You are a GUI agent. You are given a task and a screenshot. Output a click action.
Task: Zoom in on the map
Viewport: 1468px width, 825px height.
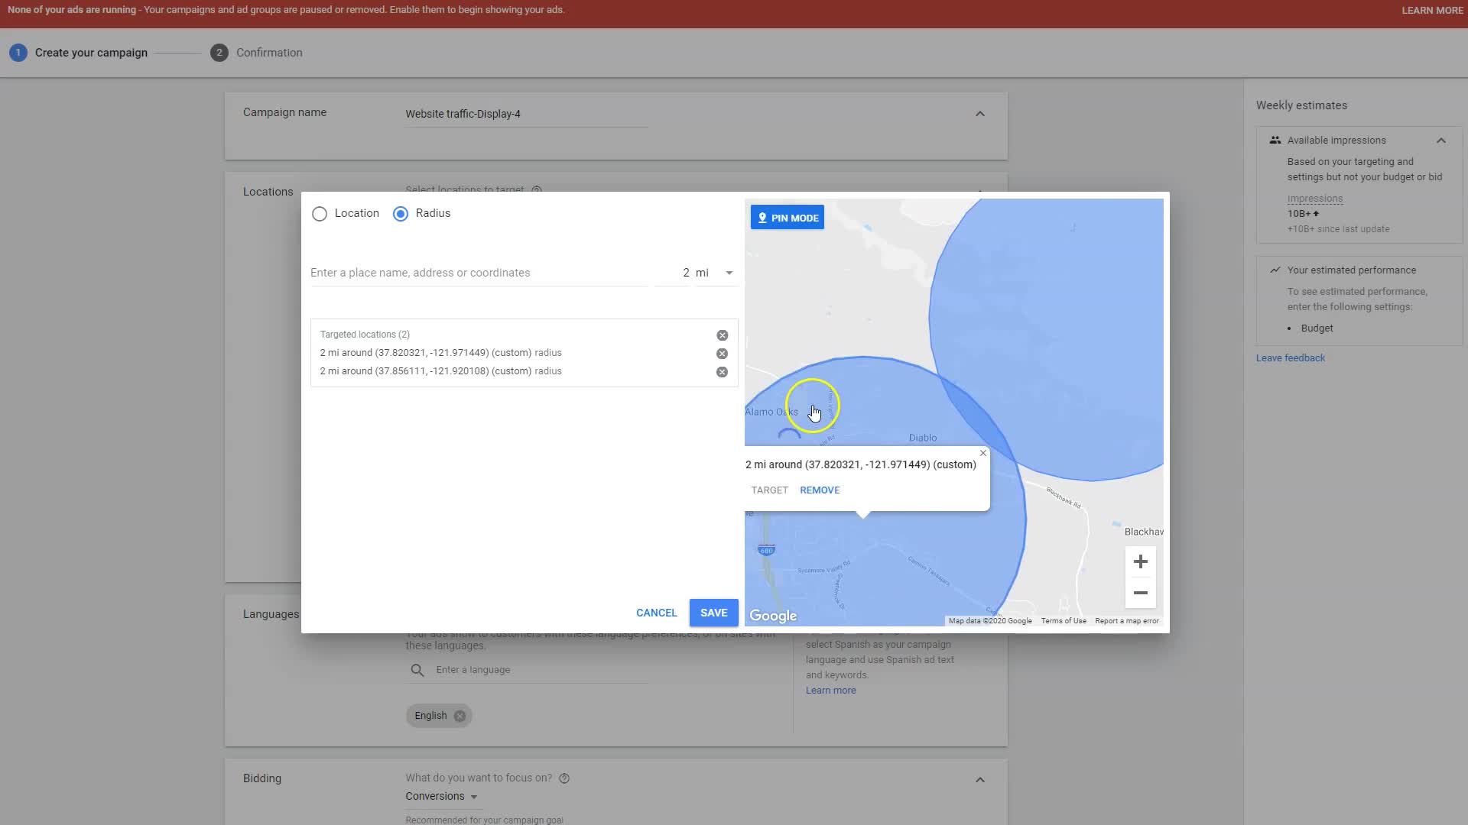point(1140,562)
